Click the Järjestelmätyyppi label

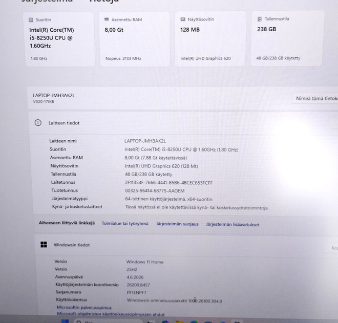point(70,199)
